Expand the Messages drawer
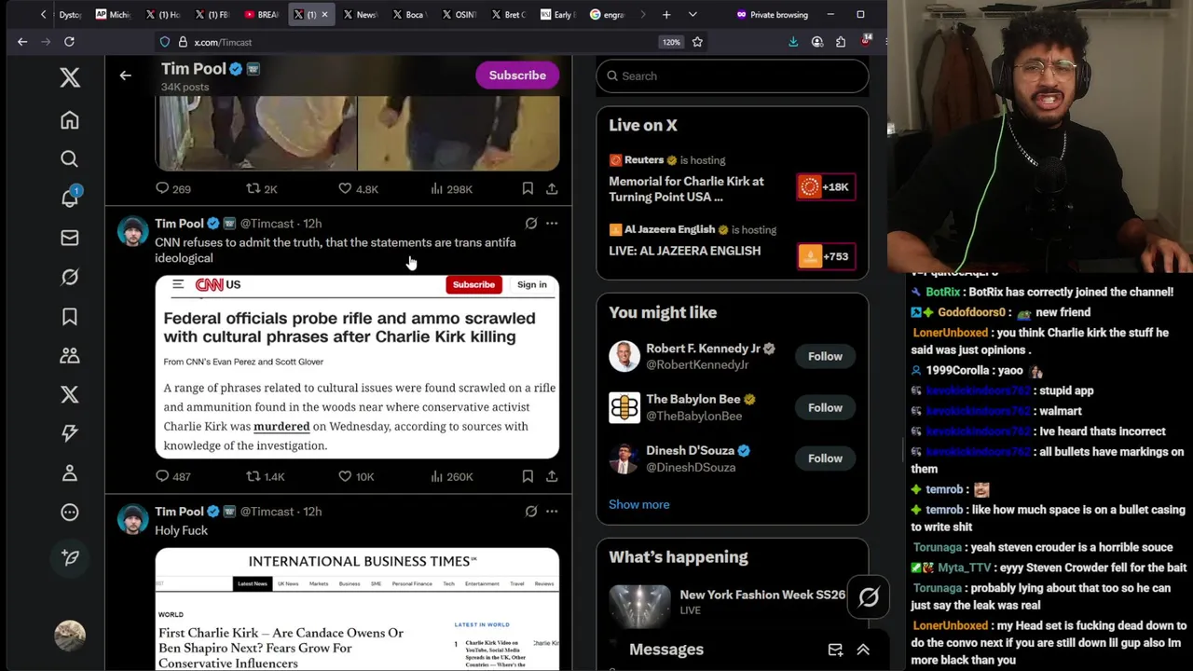The width and height of the screenshot is (1193, 671). click(x=863, y=650)
